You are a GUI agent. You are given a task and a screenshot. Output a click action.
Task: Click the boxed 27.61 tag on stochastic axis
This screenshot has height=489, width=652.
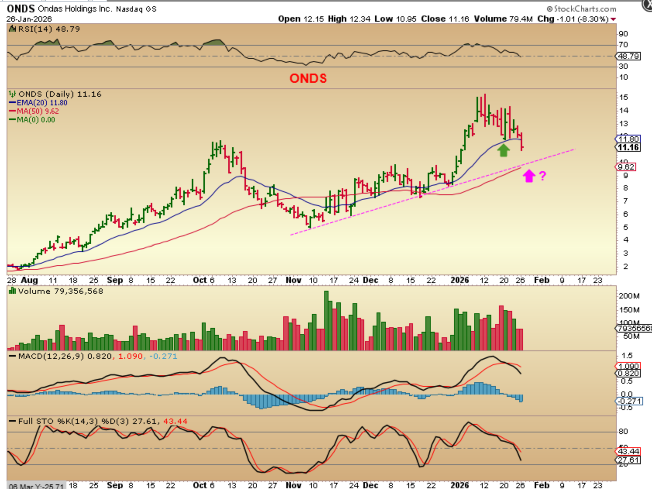(628, 460)
